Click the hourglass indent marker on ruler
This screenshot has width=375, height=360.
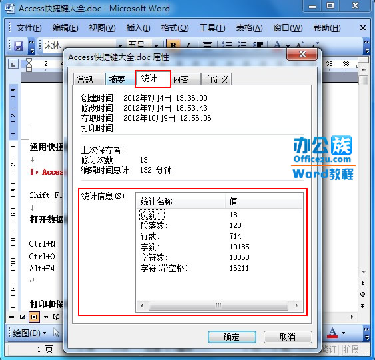tap(29, 65)
